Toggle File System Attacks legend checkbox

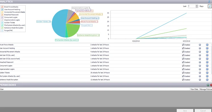[2, 25]
